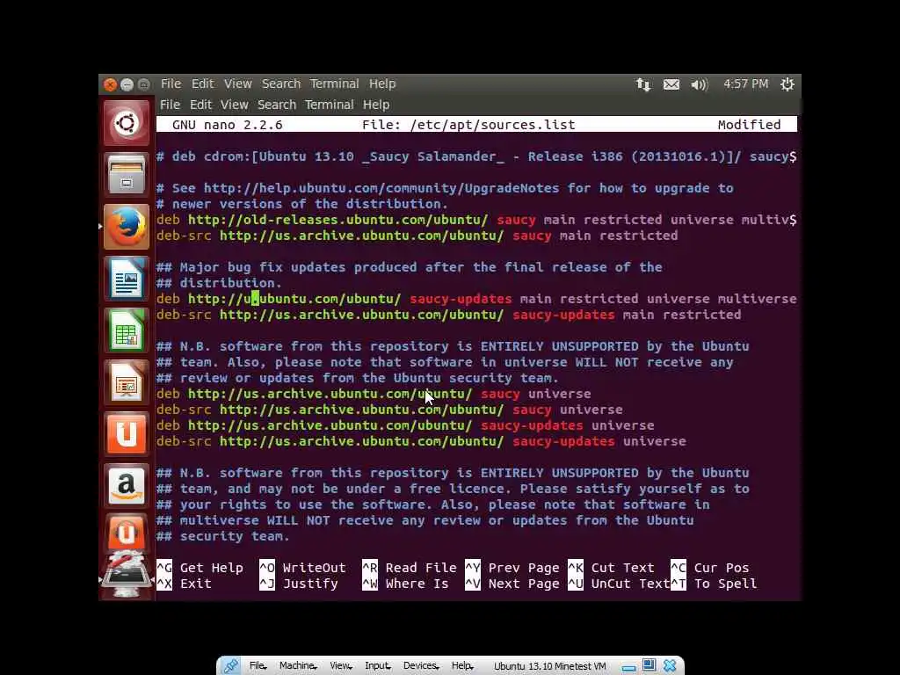Image resolution: width=900 pixels, height=675 pixels.
Task: Exit fullscreen using mini toolbar window icon
Action: click(x=650, y=665)
